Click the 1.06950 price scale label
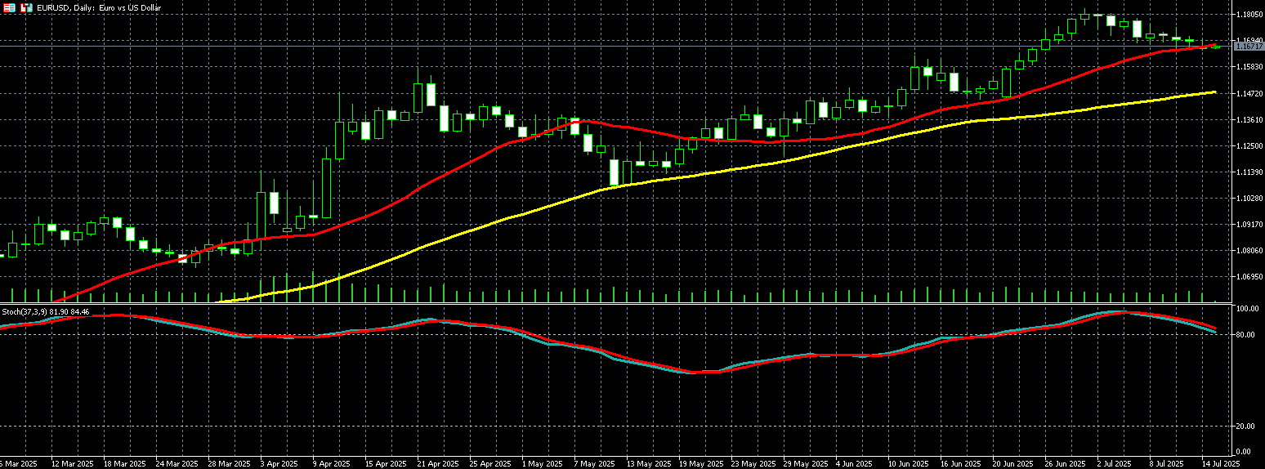 coord(1249,276)
